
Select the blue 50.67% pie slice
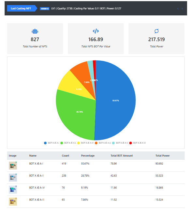(115, 100)
